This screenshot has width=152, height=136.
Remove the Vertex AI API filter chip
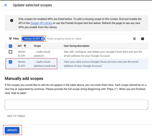pos(42,39)
